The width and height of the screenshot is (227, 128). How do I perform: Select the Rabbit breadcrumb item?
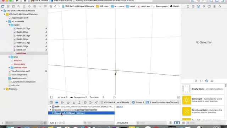(175, 6)
